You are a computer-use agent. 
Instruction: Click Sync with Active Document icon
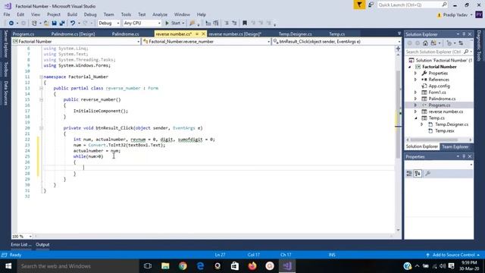click(x=461, y=43)
